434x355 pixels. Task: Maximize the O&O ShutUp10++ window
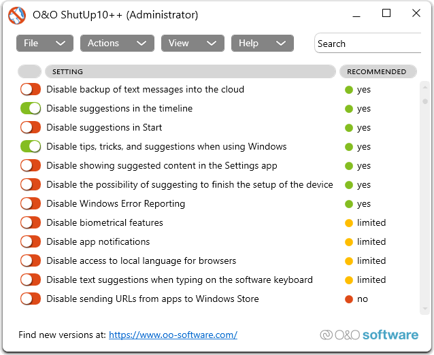pos(386,14)
